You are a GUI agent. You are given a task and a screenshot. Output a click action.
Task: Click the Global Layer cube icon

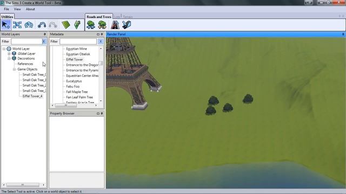point(14,53)
